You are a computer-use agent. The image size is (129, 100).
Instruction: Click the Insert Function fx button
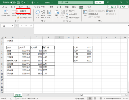[31, 26]
